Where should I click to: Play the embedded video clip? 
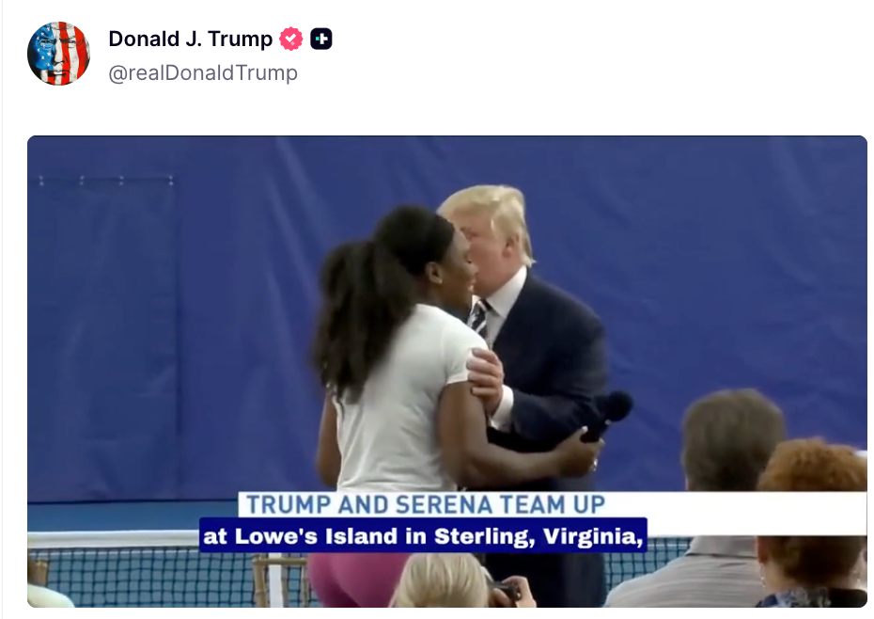point(447,372)
